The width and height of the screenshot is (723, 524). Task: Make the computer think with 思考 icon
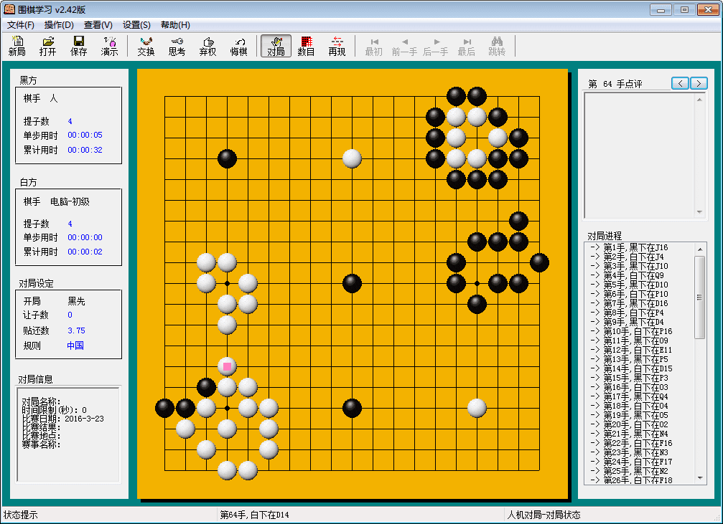click(177, 44)
